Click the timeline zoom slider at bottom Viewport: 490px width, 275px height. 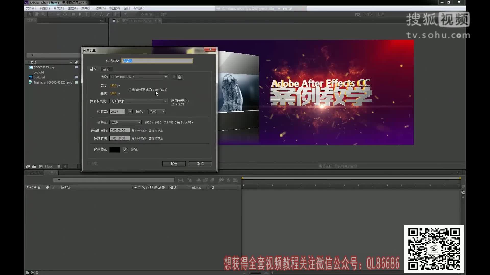coord(255,273)
